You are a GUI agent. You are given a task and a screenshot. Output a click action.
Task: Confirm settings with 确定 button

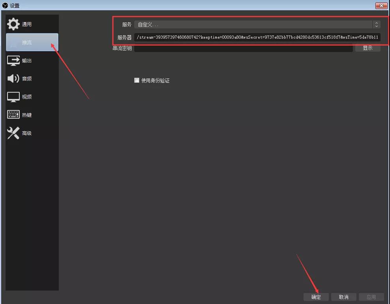tap(316, 297)
